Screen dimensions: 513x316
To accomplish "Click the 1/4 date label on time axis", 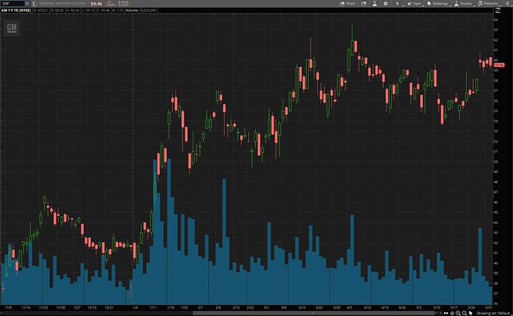I will click(135, 308).
